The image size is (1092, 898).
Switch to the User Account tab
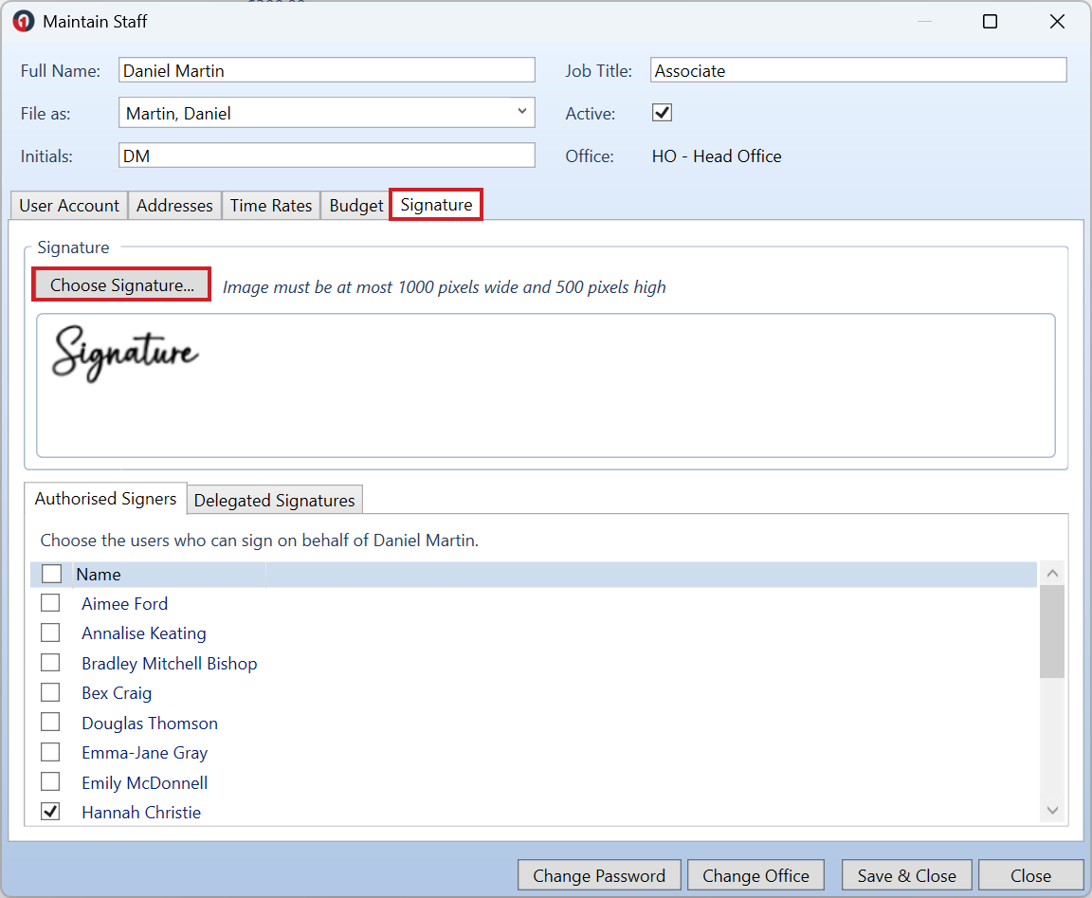[69, 206]
